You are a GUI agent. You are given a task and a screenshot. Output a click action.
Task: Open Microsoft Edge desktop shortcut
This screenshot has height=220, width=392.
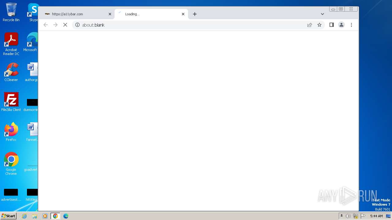point(31,42)
